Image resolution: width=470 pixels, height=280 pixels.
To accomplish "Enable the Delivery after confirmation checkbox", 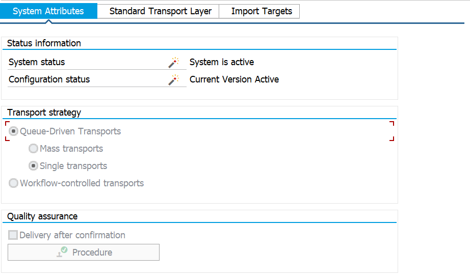I will 13,235.
